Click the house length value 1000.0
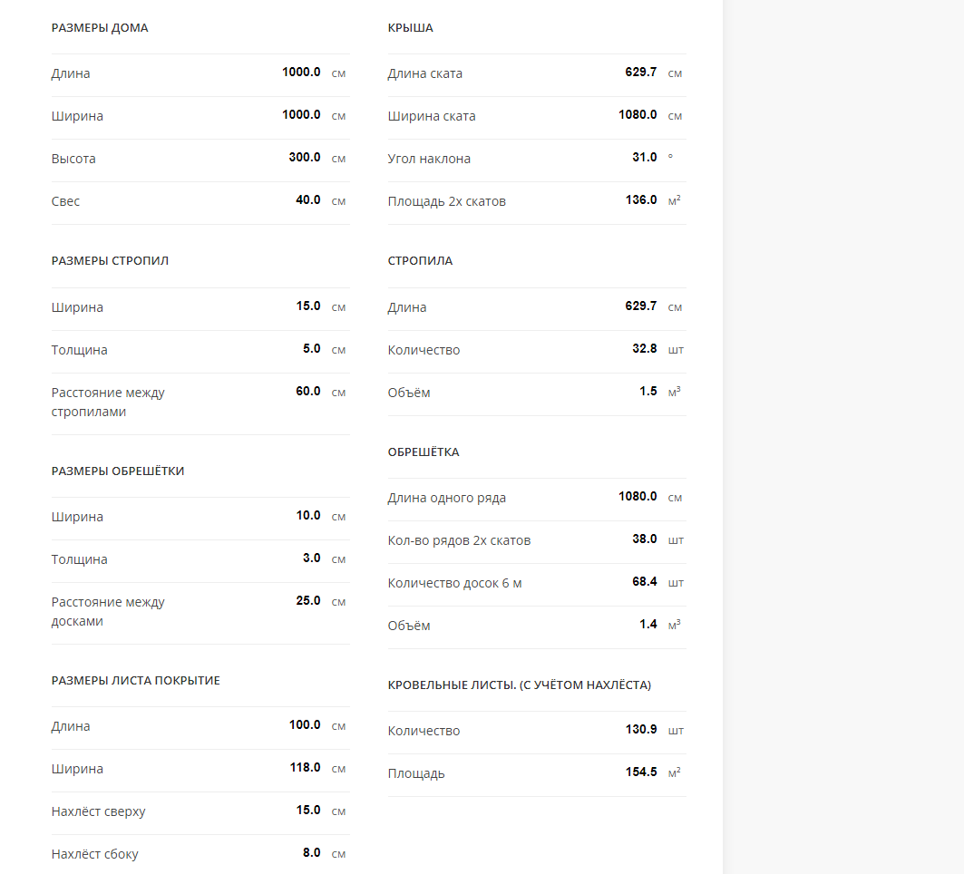The width and height of the screenshot is (964, 874). click(x=301, y=73)
